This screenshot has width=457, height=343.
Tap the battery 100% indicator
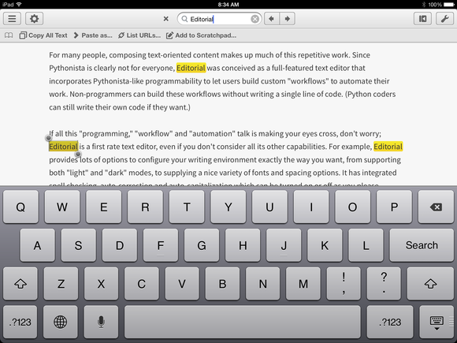[x=441, y=5]
